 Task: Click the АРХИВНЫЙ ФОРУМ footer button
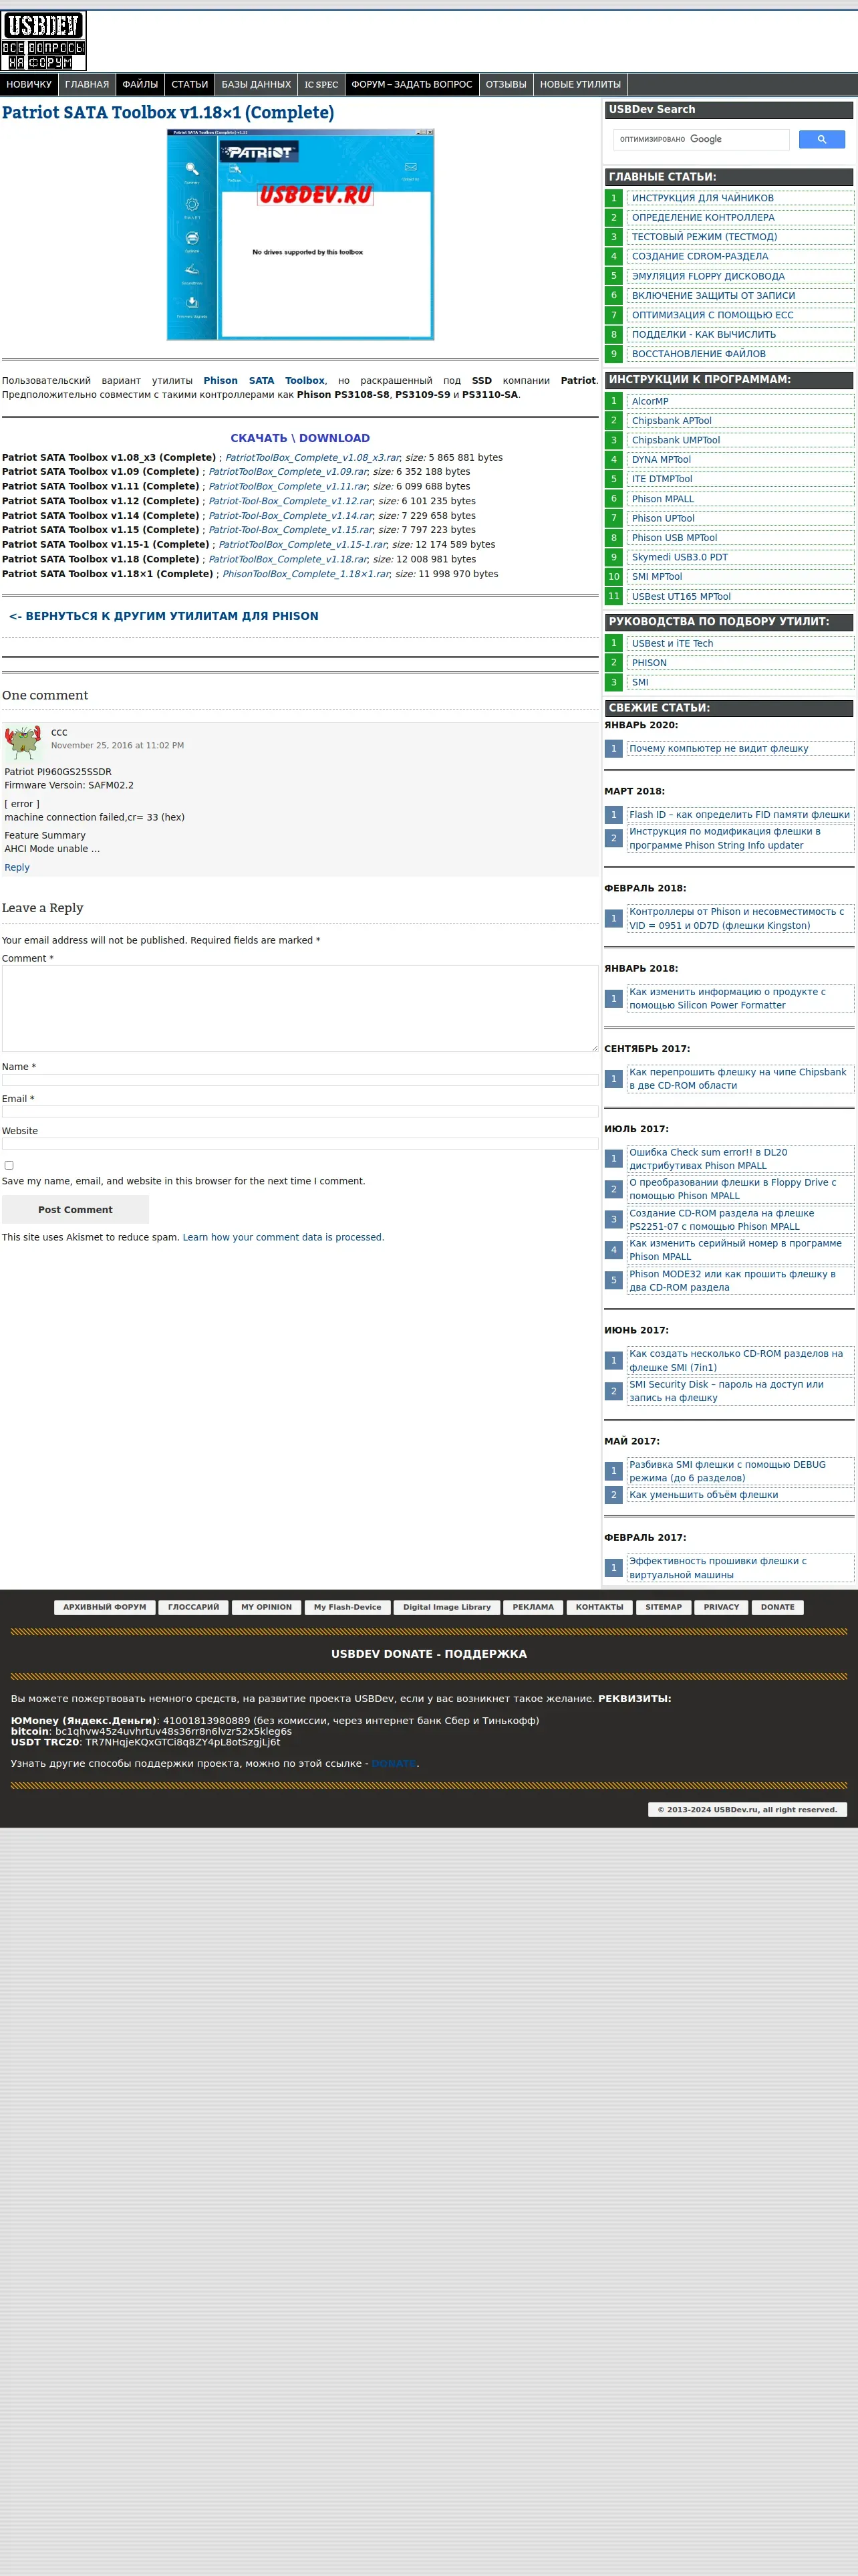point(105,1608)
